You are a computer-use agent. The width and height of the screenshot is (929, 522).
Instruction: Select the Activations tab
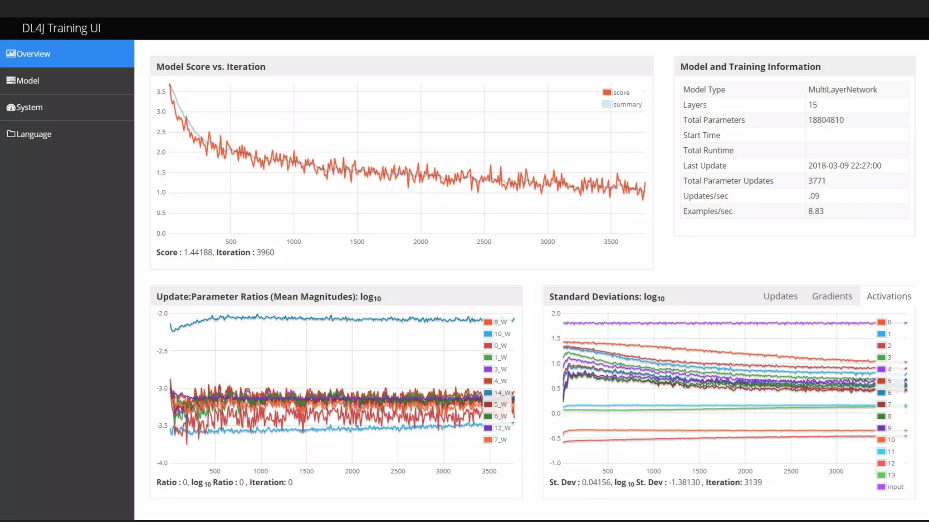click(888, 296)
